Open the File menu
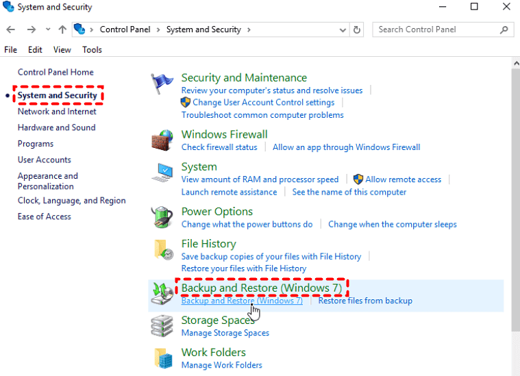The image size is (520, 376). coord(10,50)
